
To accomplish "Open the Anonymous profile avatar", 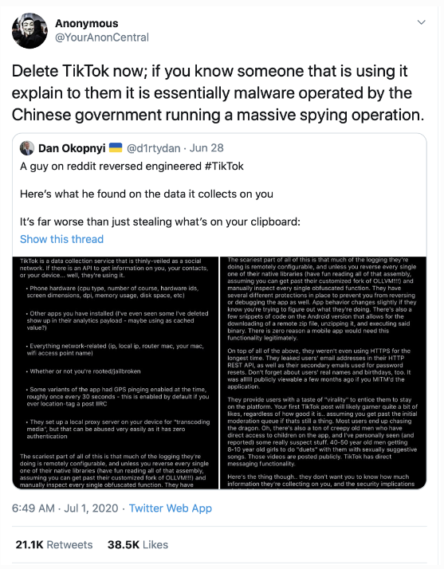I will pyautogui.click(x=29, y=31).
